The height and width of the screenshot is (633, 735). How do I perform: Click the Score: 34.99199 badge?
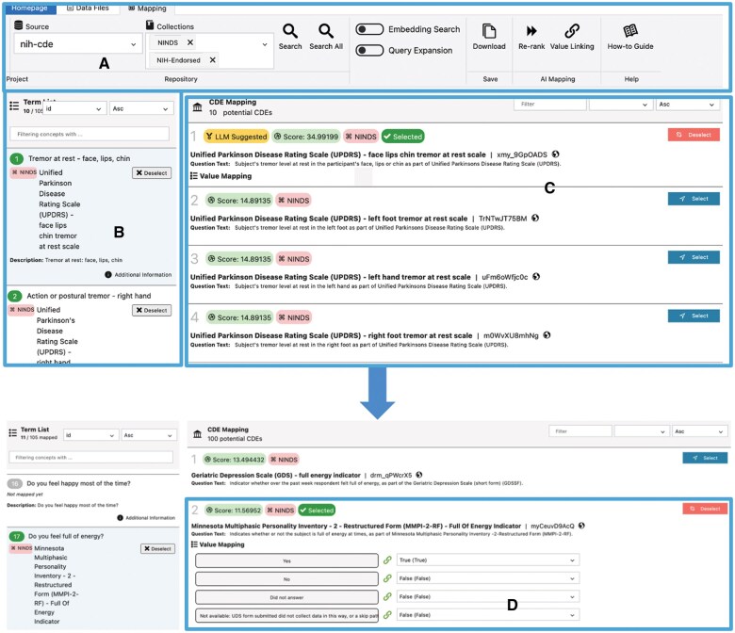(x=306, y=137)
